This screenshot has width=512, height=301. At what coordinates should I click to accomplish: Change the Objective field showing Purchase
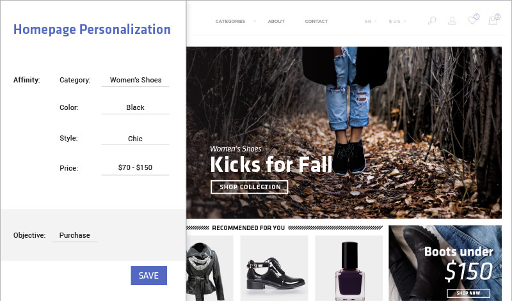(x=75, y=235)
